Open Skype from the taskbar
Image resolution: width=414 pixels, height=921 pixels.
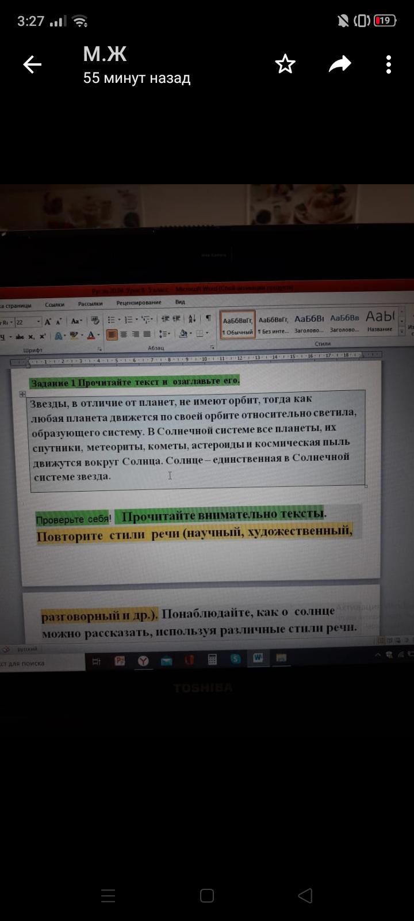click(235, 659)
